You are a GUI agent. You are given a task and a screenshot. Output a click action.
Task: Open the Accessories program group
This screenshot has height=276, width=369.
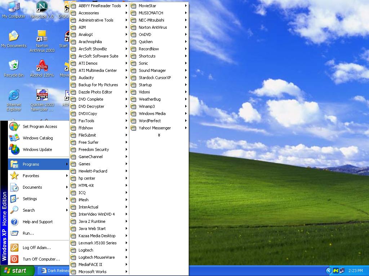pos(99,13)
